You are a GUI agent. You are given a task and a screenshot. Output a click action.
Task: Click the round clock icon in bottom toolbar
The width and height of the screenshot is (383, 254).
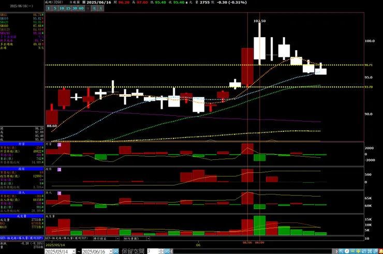pyautogui.click(x=347, y=251)
